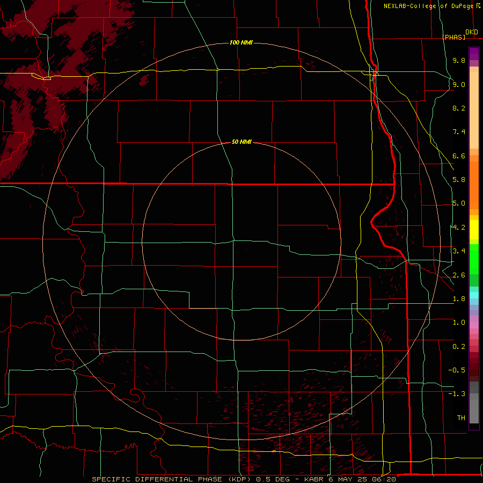
Task: Click the 6.6 legend value
Action: (459, 156)
